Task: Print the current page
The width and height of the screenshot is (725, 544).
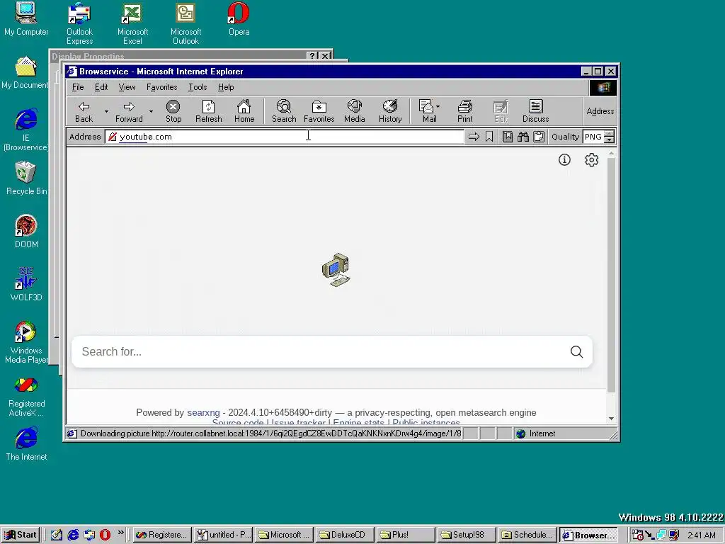Action: [x=465, y=111]
